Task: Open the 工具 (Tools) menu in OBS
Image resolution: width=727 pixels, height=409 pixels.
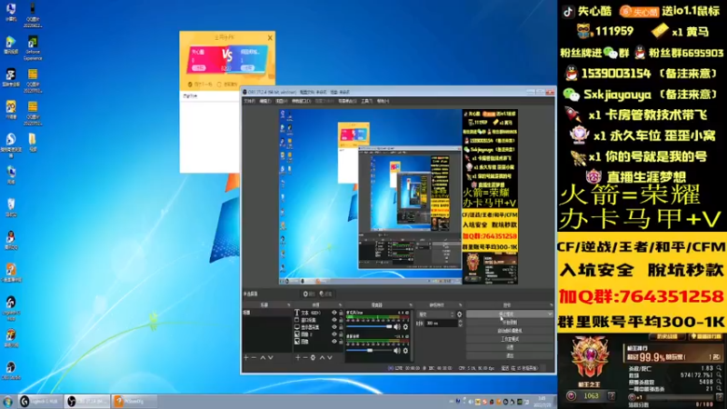Action: click(x=367, y=101)
